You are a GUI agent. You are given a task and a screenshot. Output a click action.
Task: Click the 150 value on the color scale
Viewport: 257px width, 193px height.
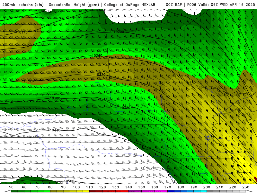pos(141,187)
